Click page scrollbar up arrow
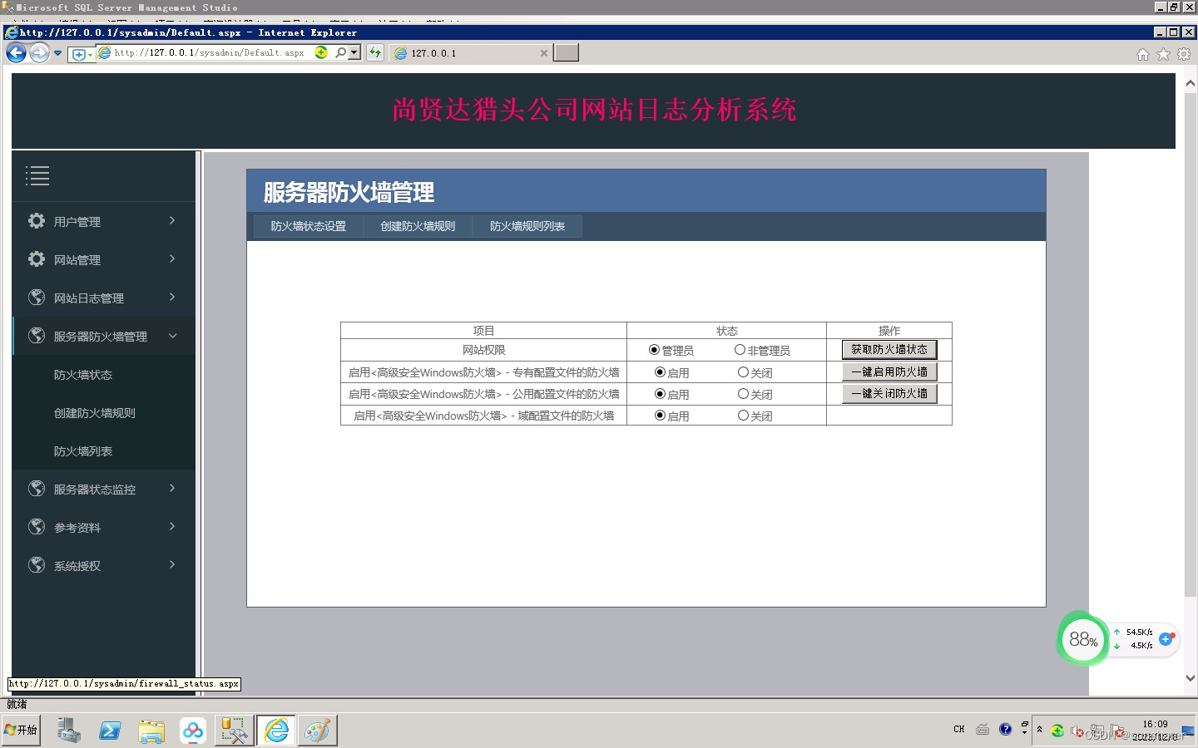Image resolution: width=1198 pixels, height=748 pixels. click(1191, 83)
